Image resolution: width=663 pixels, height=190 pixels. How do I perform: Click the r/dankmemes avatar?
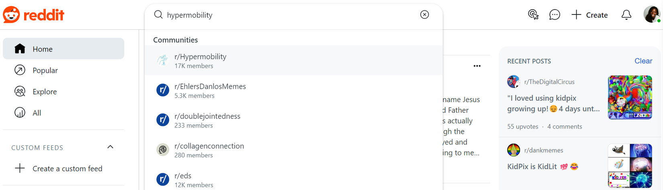514,150
